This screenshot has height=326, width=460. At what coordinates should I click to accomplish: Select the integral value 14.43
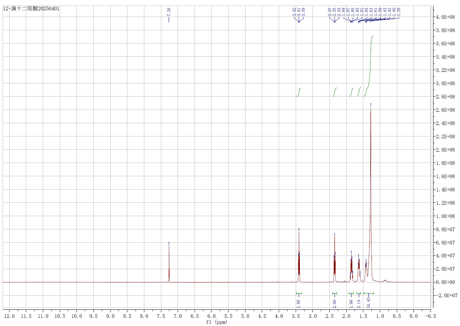click(x=368, y=302)
